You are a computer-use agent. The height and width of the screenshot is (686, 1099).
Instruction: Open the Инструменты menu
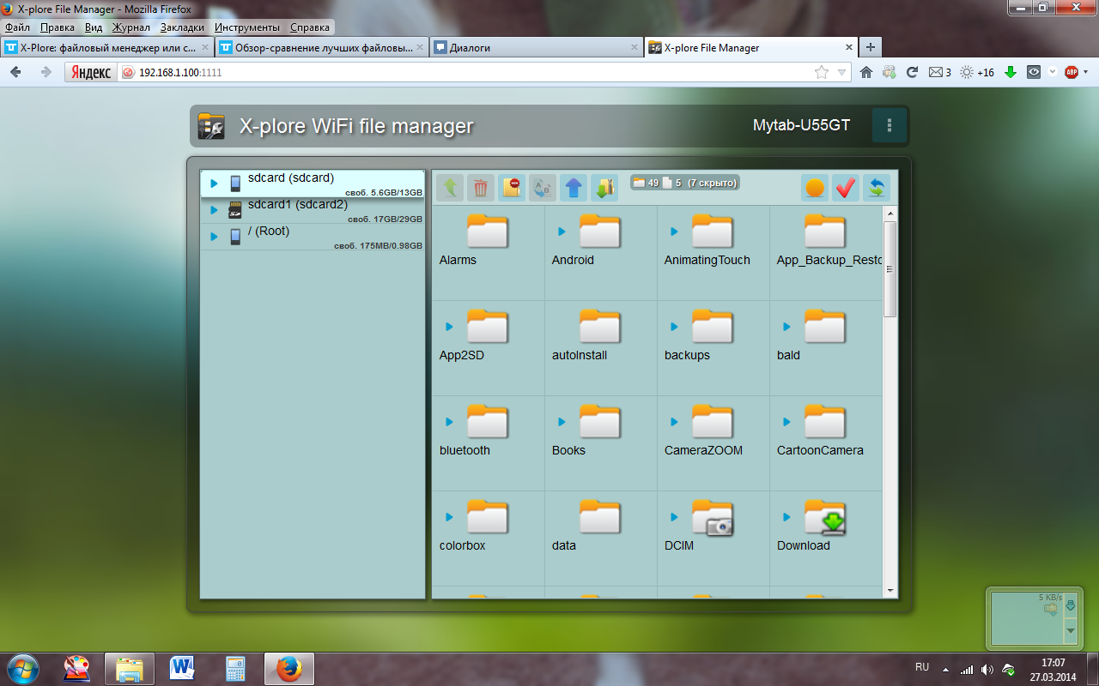pos(247,27)
